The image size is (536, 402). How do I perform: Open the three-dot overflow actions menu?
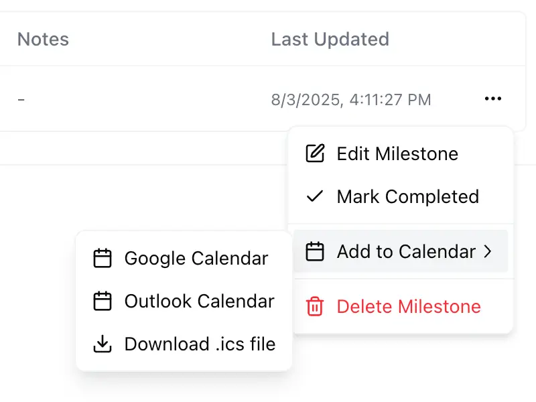tap(493, 98)
